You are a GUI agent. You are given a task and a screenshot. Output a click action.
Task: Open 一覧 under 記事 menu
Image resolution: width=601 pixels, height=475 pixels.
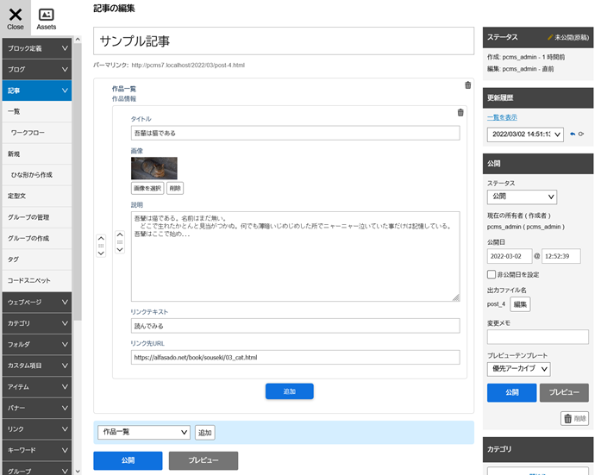point(37,111)
